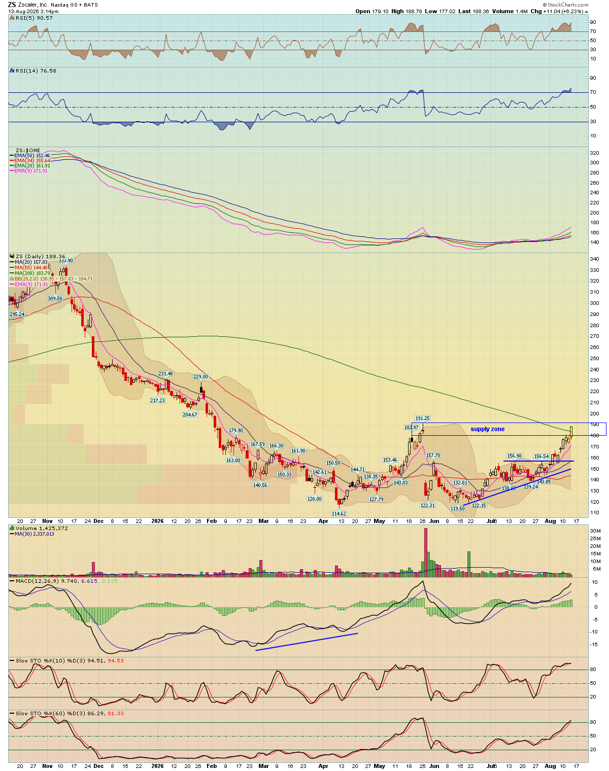Click the EMA(50) 152.46 legend entry
Screen dimensions: 609x771
[32, 156]
